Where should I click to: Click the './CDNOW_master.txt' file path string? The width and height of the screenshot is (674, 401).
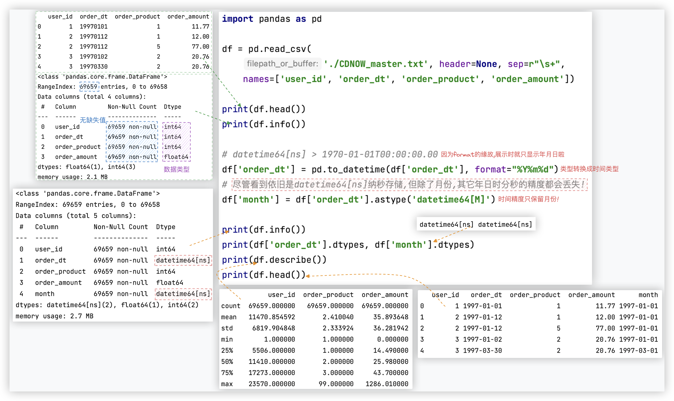(x=376, y=64)
